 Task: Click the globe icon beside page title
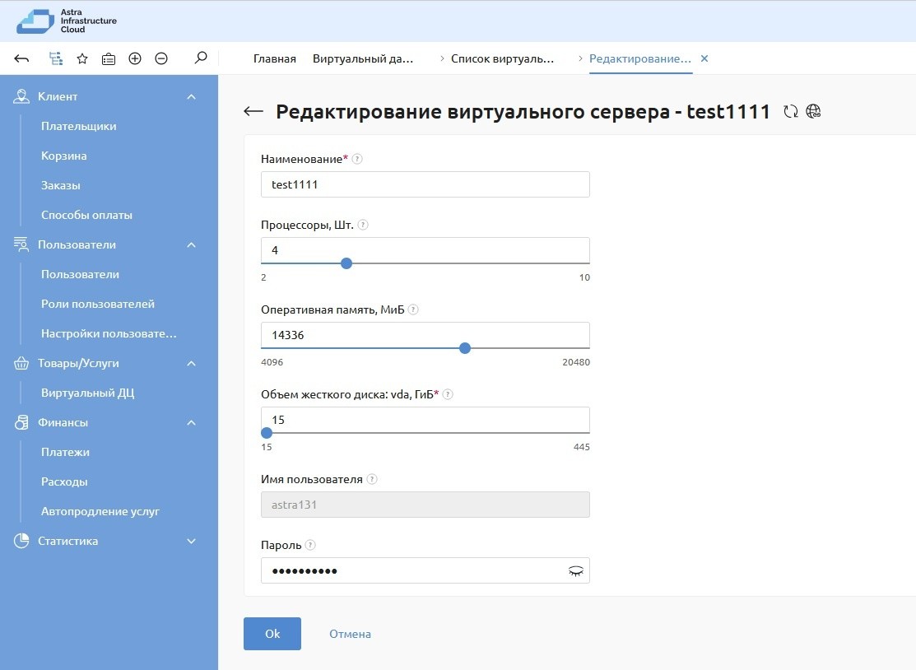814,112
